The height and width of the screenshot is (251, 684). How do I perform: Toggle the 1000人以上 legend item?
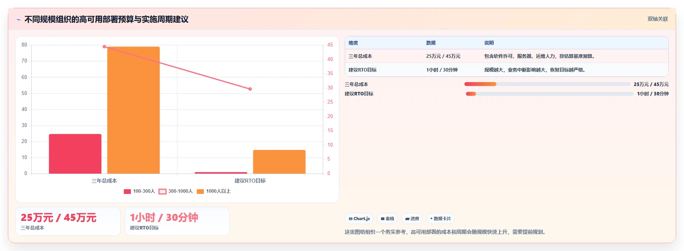click(213, 191)
